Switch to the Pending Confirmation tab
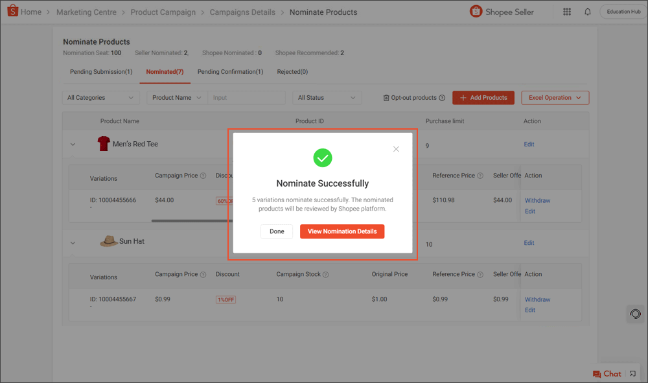Screen dimensions: 648x383 coord(230,71)
